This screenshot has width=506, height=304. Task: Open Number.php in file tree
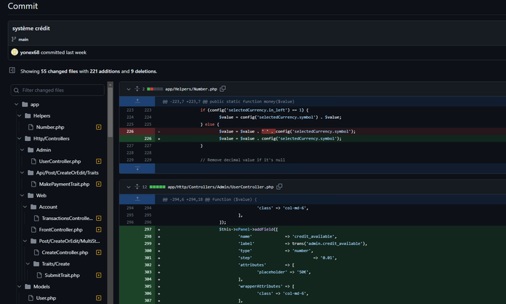[50, 127]
